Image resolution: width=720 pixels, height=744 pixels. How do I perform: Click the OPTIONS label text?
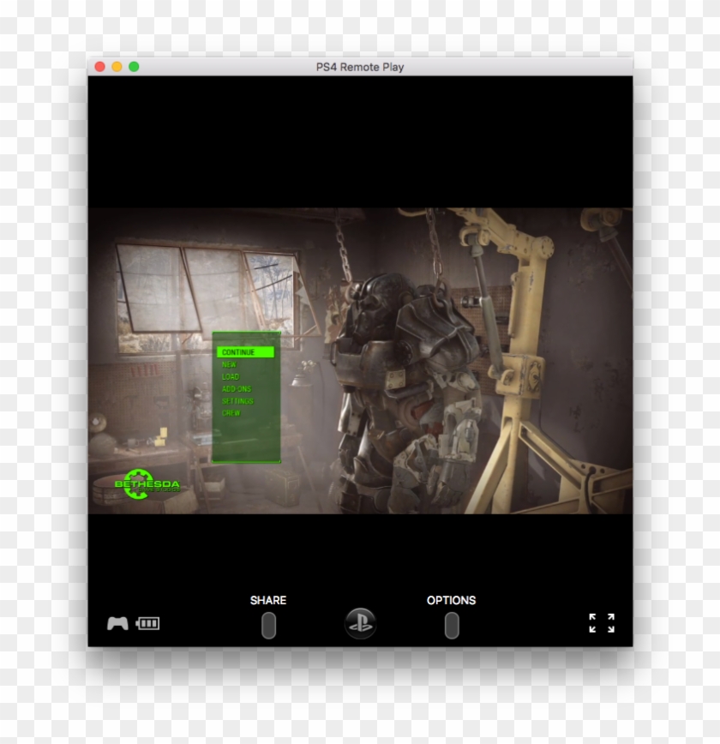point(451,600)
